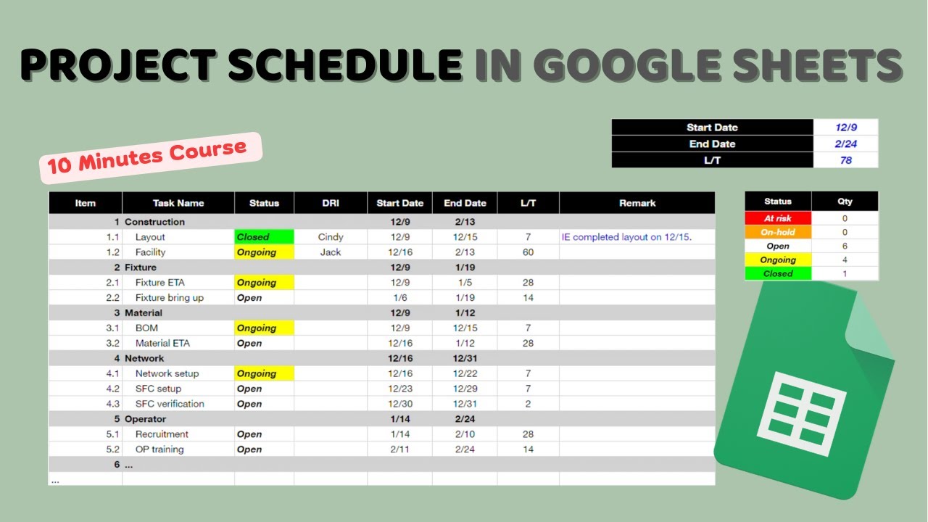Click the orange 'On-hold' legend cell

pyautogui.click(x=778, y=232)
